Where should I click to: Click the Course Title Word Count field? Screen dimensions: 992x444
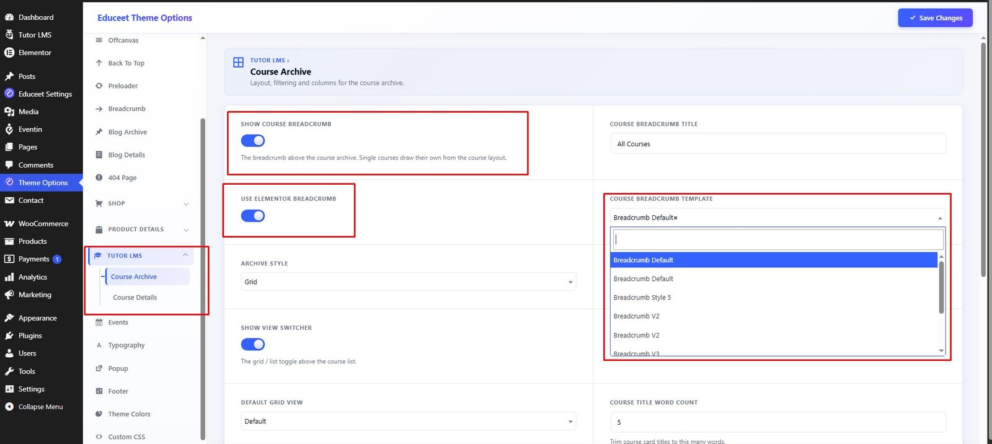coord(778,422)
